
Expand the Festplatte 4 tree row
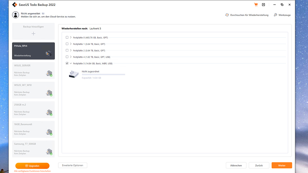(71, 57)
